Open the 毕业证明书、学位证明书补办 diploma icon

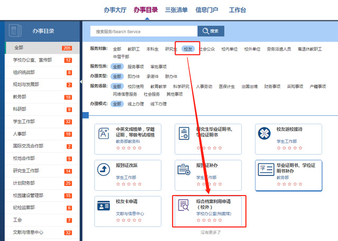tap(266, 170)
